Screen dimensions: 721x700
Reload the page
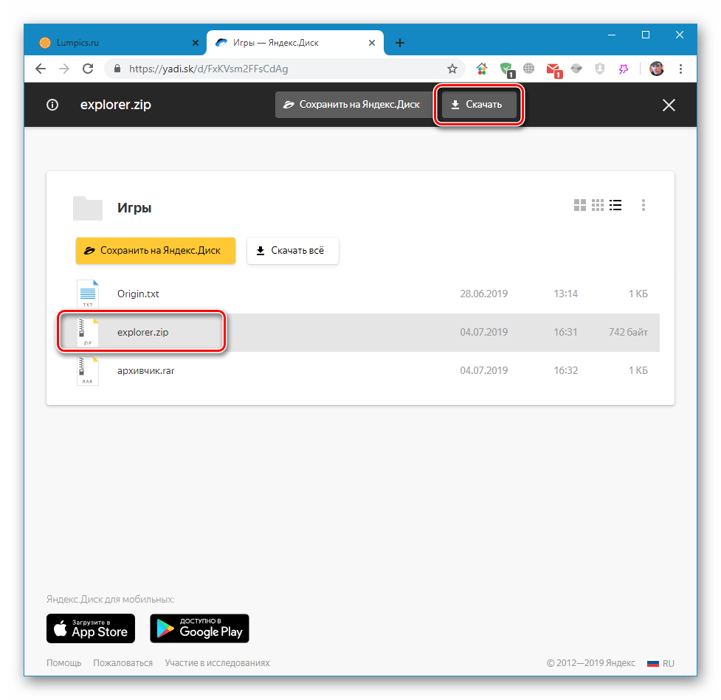click(88, 69)
